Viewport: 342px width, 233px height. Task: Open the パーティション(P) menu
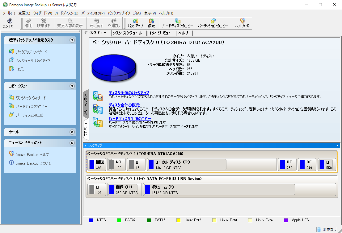[93, 13]
